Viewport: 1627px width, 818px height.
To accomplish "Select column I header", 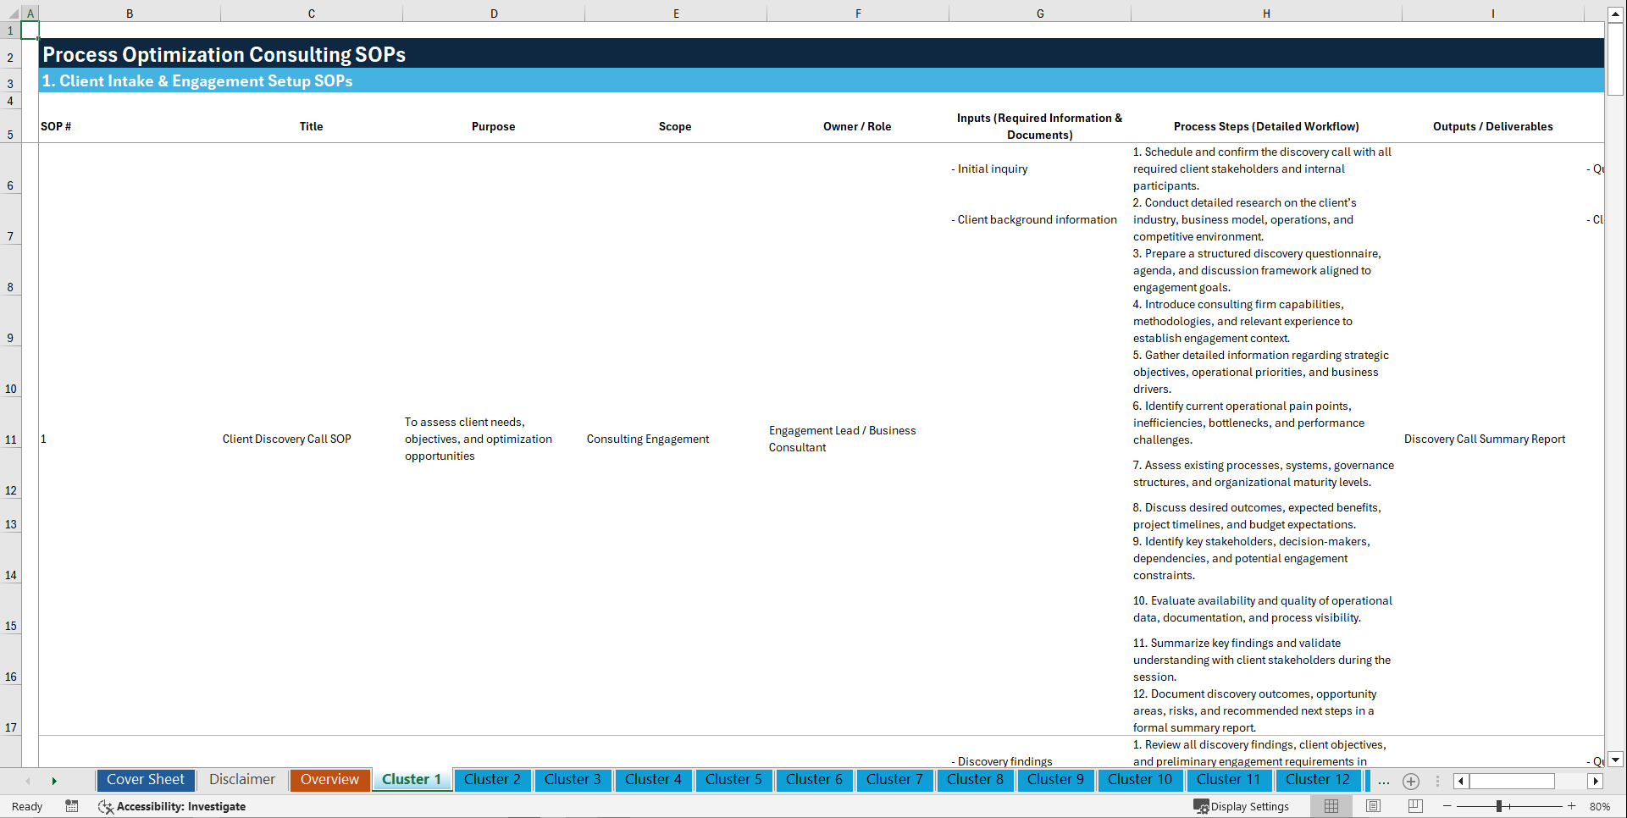I will pyautogui.click(x=1493, y=14).
